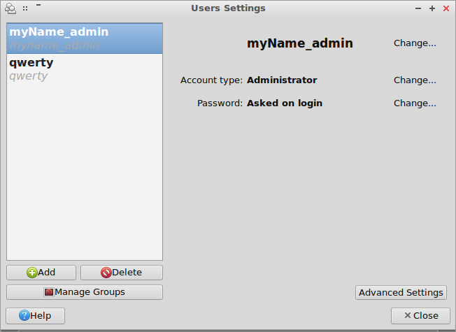
Task: Select the myName_admin user entry
Action: [x=85, y=38]
